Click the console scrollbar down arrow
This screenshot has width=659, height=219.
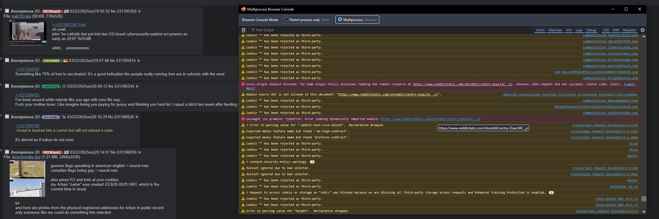(x=644, y=211)
